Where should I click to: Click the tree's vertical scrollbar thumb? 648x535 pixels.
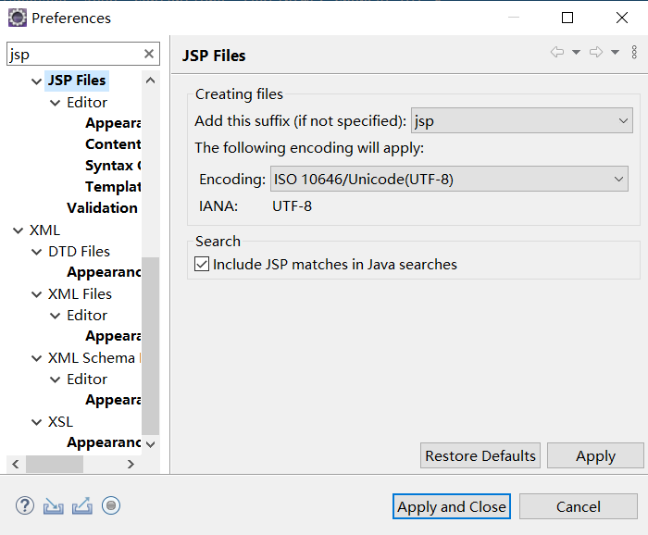[150, 346]
